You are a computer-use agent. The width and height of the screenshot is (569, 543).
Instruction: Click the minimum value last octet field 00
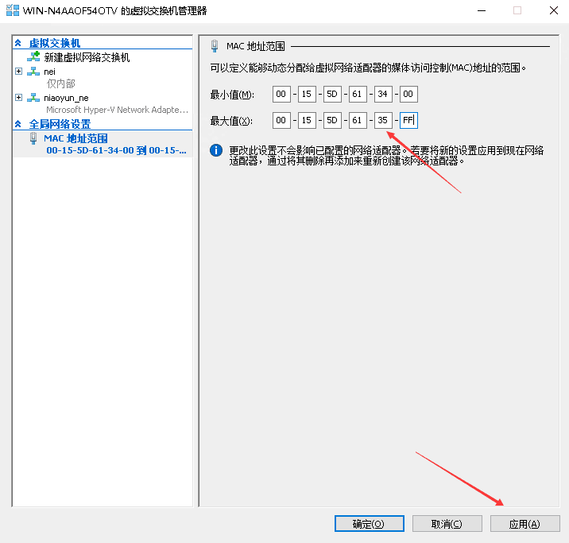pyautogui.click(x=408, y=94)
